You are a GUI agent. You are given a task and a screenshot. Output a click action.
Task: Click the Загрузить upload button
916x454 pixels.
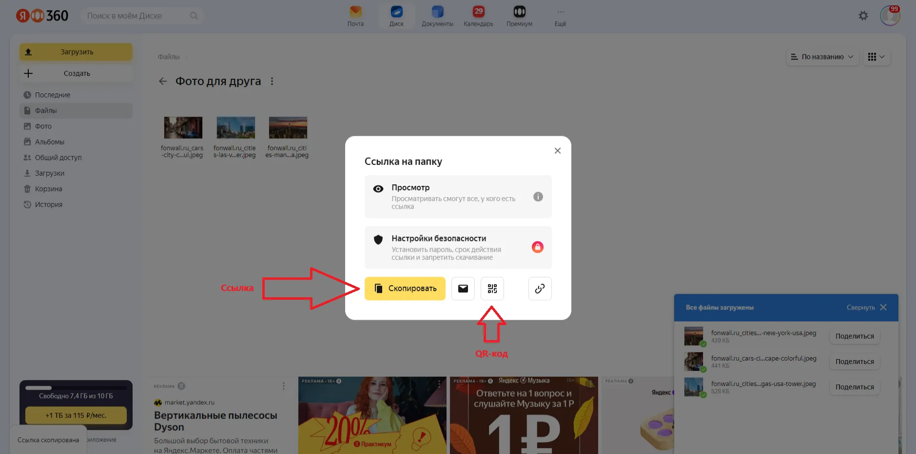[76, 52]
